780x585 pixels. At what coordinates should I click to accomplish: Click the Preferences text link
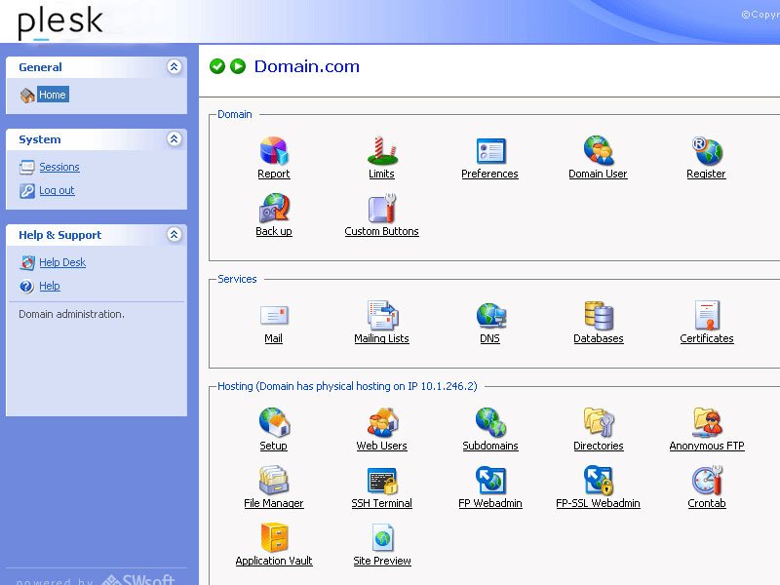tap(490, 174)
